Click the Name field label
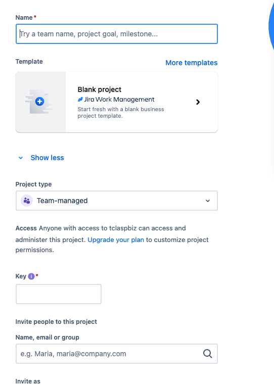The image size is (274, 385). tap(24, 18)
